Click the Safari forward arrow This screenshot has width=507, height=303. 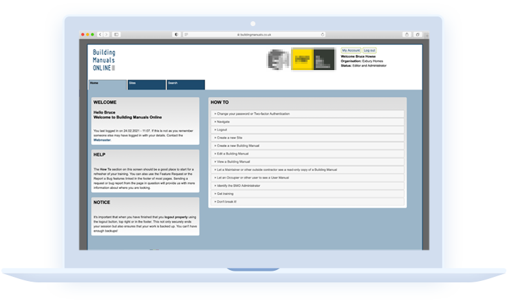coord(107,34)
